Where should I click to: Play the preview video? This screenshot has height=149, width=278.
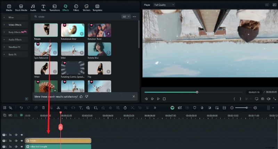pos(158,99)
